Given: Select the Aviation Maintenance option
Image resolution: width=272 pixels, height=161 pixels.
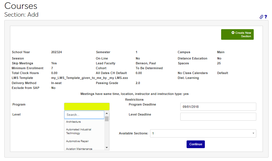Looking at the screenshot, I should point(79,149).
